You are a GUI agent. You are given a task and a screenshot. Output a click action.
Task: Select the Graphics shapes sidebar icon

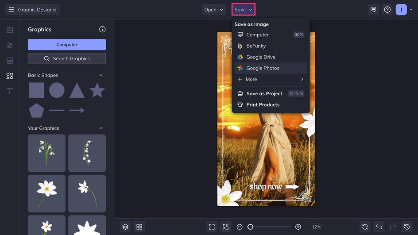(x=10, y=76)
